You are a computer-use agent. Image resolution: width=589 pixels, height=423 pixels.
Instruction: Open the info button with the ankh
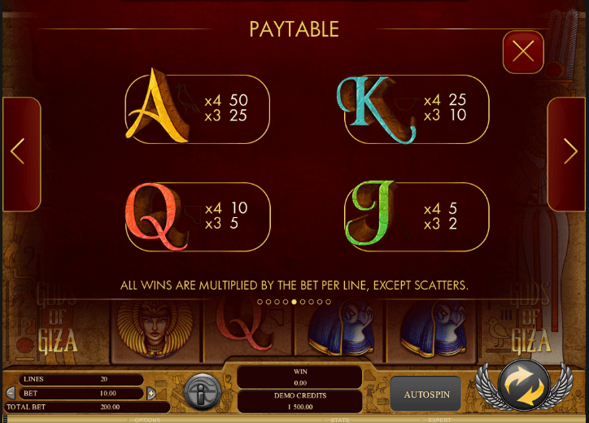(202, 392)
